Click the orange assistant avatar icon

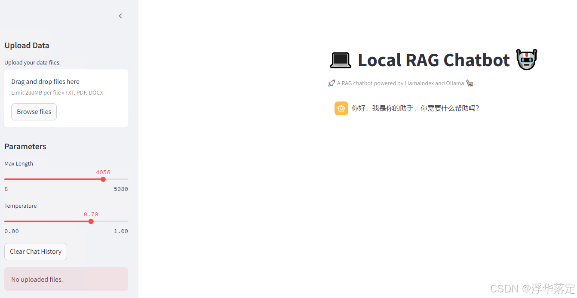341,108
